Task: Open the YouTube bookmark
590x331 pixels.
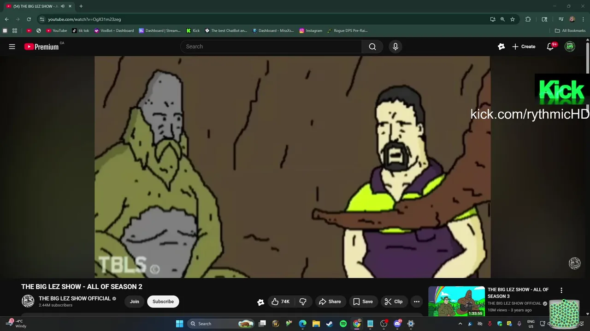Action: point(57,31)
